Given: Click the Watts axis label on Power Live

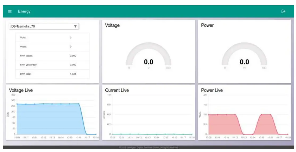Looking at the screenshot, I should click(x=200, y=115).
